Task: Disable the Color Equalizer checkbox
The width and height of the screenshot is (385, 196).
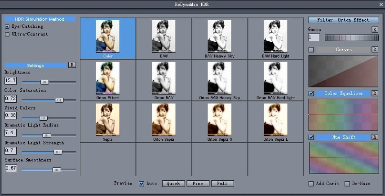Action: [311, 93]
